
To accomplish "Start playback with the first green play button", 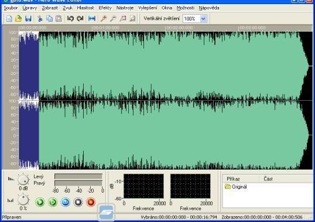I will tap(40, 202).
